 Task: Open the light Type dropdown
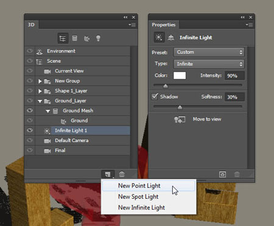click(209, 64)
